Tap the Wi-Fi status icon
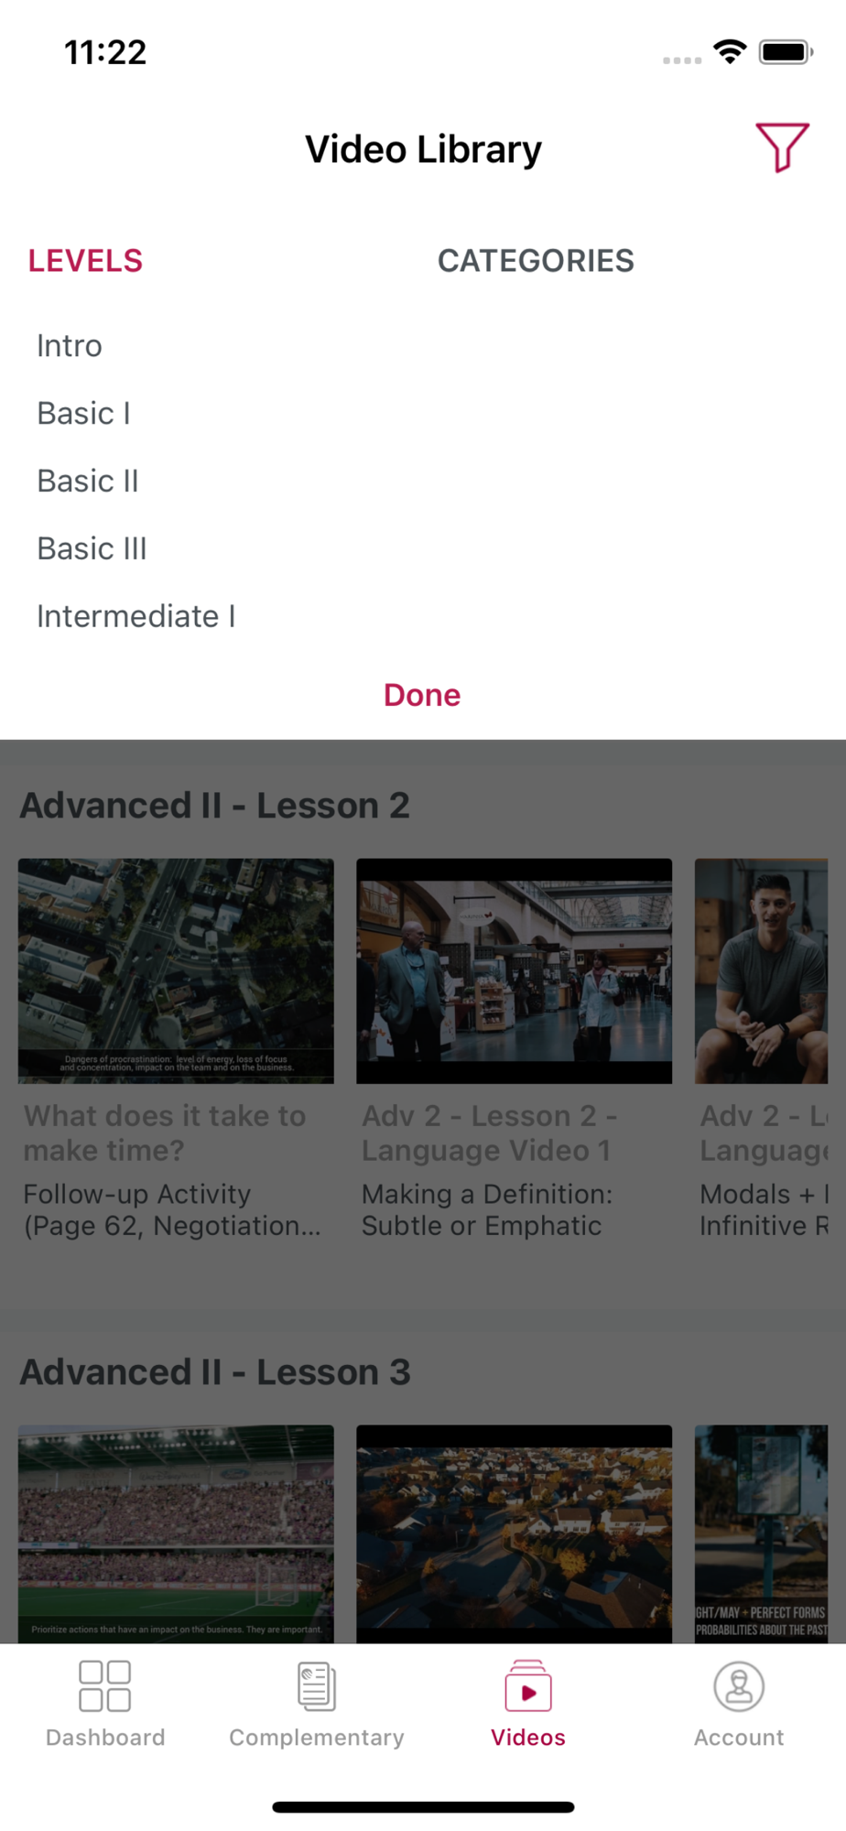 (730, 51)
